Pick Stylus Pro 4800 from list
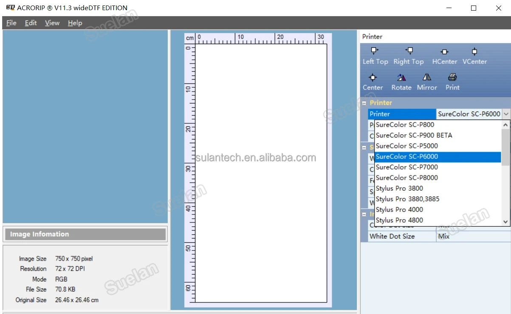The image size is (511, 314). (399, 220)
